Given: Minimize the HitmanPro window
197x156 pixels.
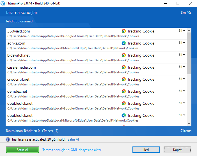Looking at the screenshot, I should pos(165,3).
